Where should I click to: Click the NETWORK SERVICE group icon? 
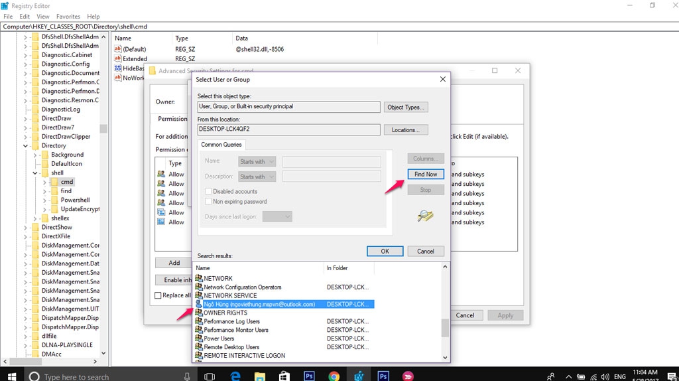(x=198, y=296)
